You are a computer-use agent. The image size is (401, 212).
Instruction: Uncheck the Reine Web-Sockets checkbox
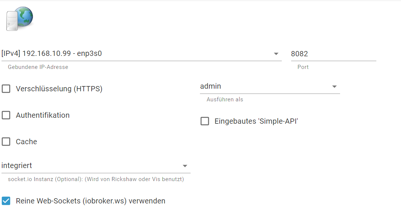click(x=6, y=201)
